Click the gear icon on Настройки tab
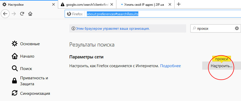241x101 pixels. coord(4,4)
